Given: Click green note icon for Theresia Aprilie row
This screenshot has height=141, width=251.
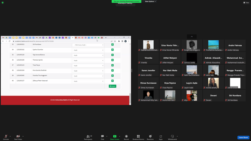Looking at the screenshot, I should coord(113,60).
